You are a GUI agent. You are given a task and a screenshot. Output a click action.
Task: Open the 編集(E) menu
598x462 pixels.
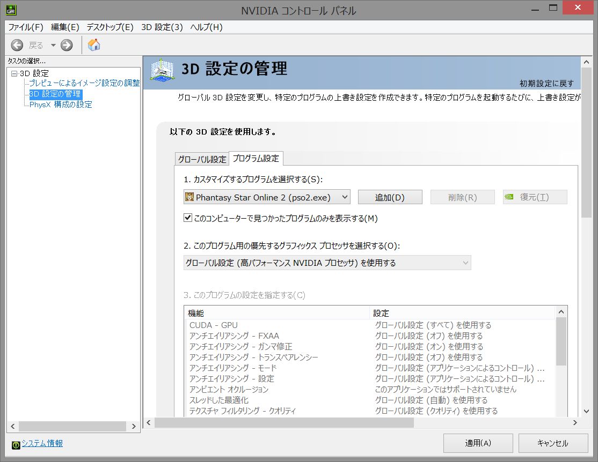[x=65, y=27]
